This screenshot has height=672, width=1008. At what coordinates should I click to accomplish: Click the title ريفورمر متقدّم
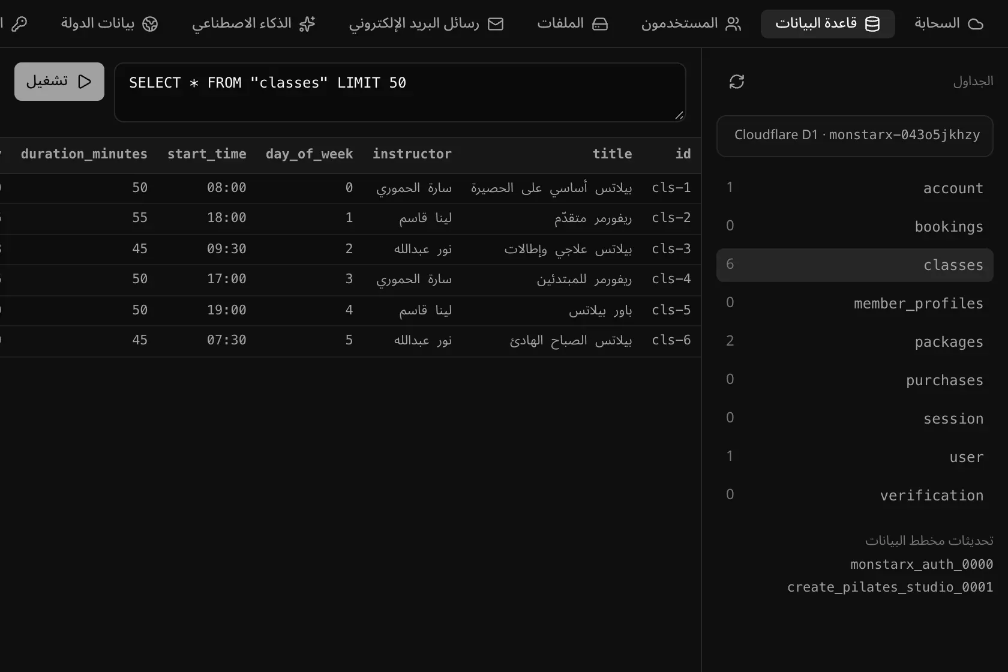pyautogui.click(x=593, y=218)
